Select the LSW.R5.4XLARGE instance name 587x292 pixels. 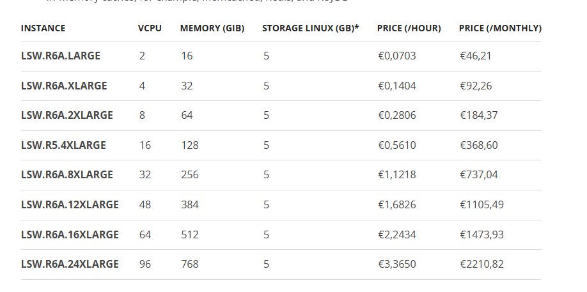64,145
